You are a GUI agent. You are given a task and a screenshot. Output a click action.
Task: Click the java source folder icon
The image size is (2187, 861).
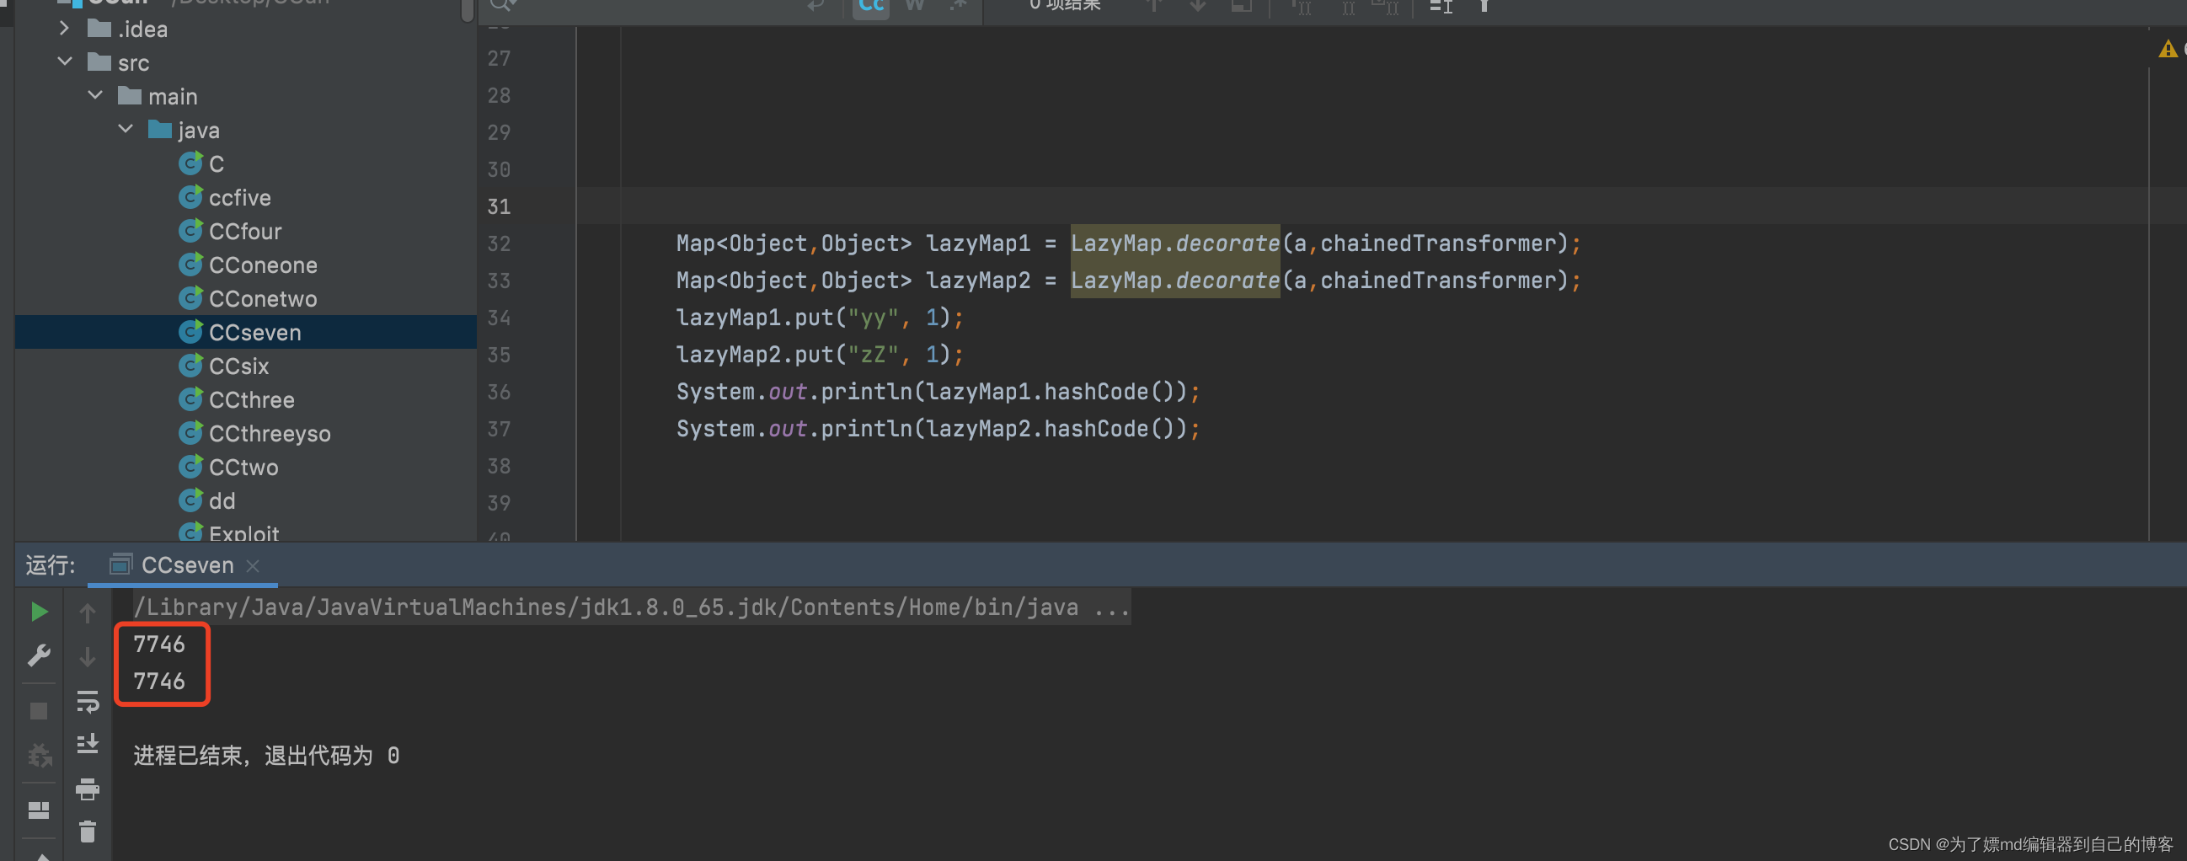159,129
